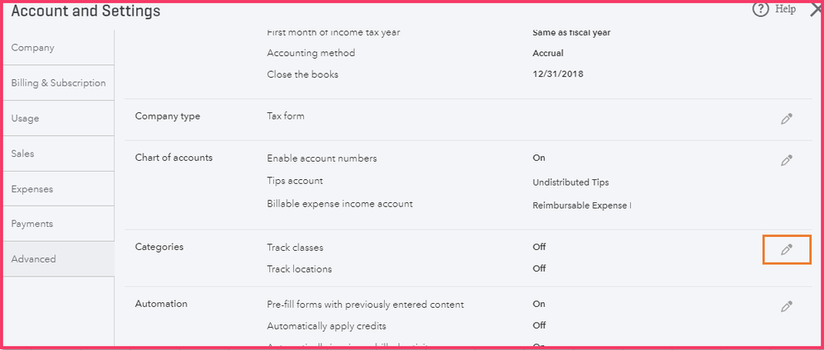
Task: Open the Expenses settings tab
Action: 32,190
